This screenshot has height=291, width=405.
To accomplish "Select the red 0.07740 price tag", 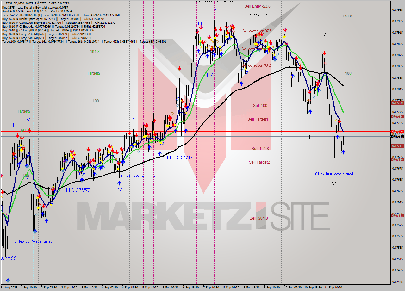I will click(397, 131).
